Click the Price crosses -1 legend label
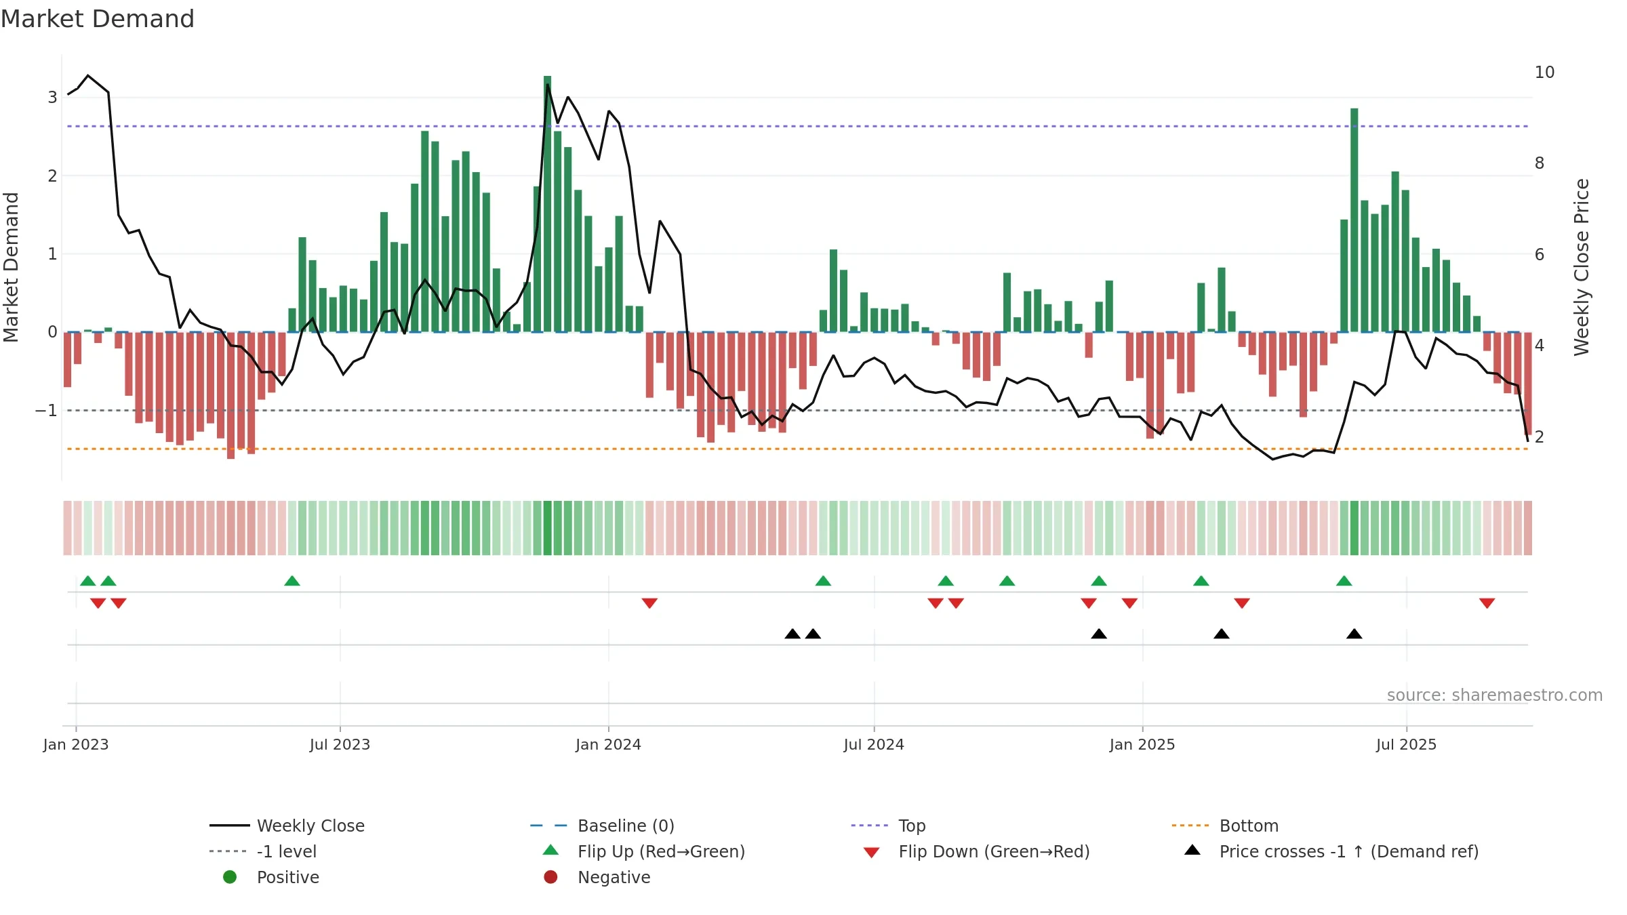Screen dimensions: 1627x915 point(1349,851)
